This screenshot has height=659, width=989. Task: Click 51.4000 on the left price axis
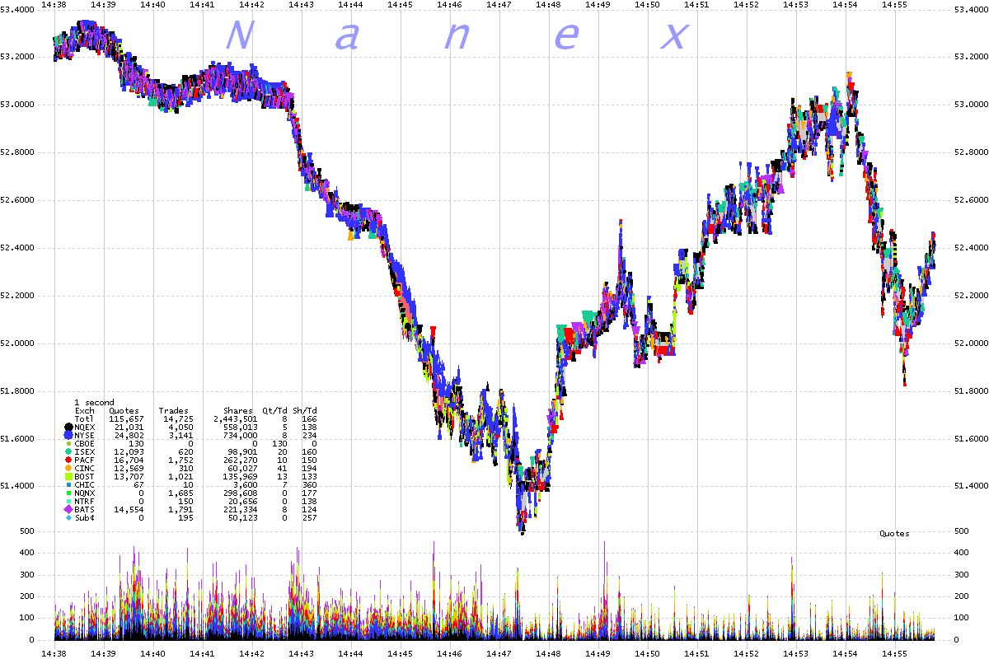[17, 486]
